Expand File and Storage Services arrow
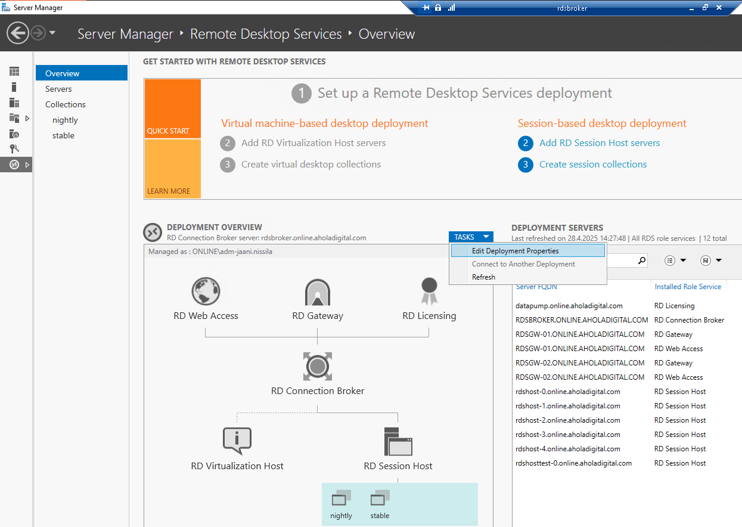 tap(27, 118)
